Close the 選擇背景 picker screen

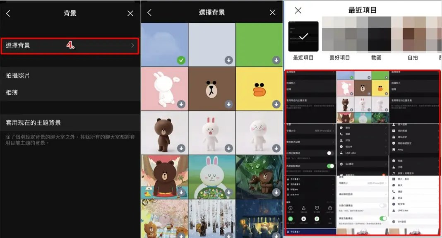coord(272,12)
